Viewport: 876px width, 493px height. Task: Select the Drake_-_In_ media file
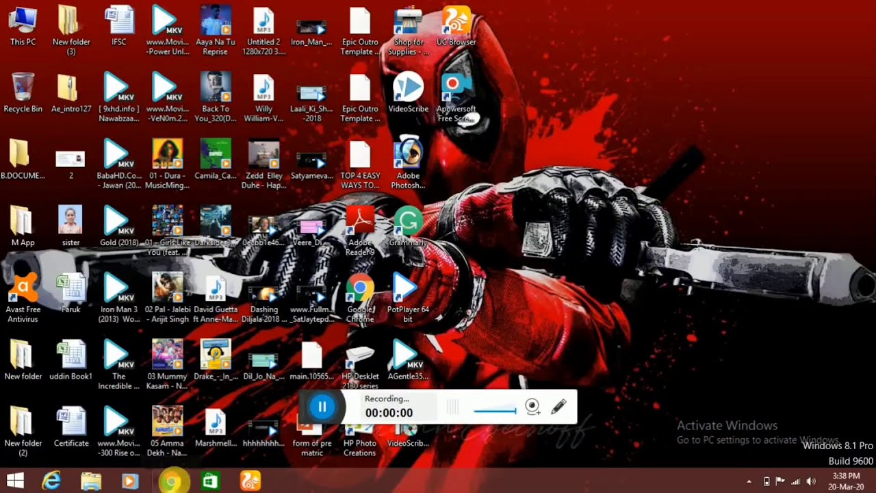coord(216,360)
